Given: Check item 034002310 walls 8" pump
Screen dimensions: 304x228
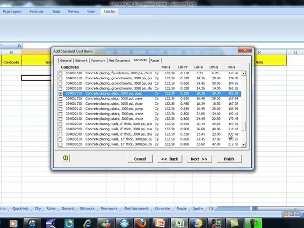Looking at the screenshot, I should coord(60,124).
